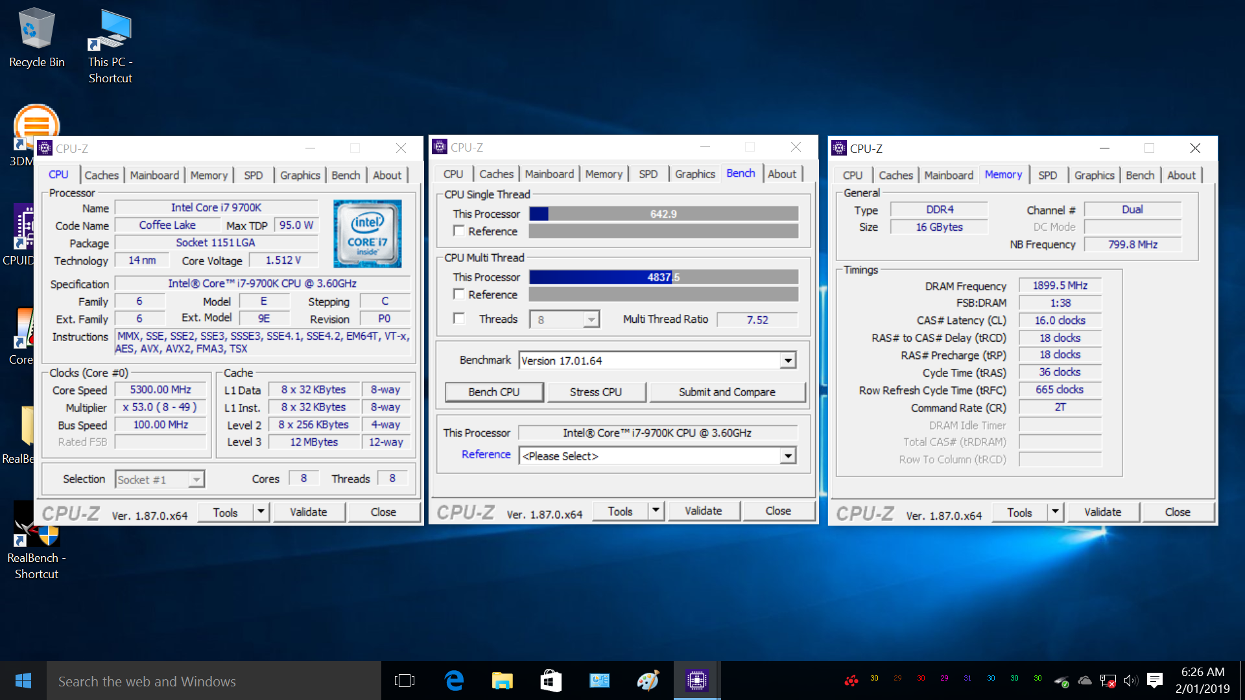This screenshot has height=700, width=1245.
Task: Open the Action Center notifications icon
Action: tap(1154, 681)
